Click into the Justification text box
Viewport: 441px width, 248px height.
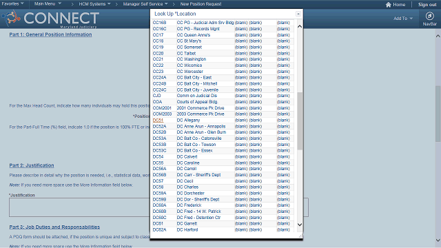click(x=158, y=207)
